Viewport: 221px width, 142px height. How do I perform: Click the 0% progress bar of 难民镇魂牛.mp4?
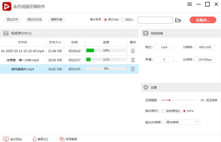click(x=106, y=69)
